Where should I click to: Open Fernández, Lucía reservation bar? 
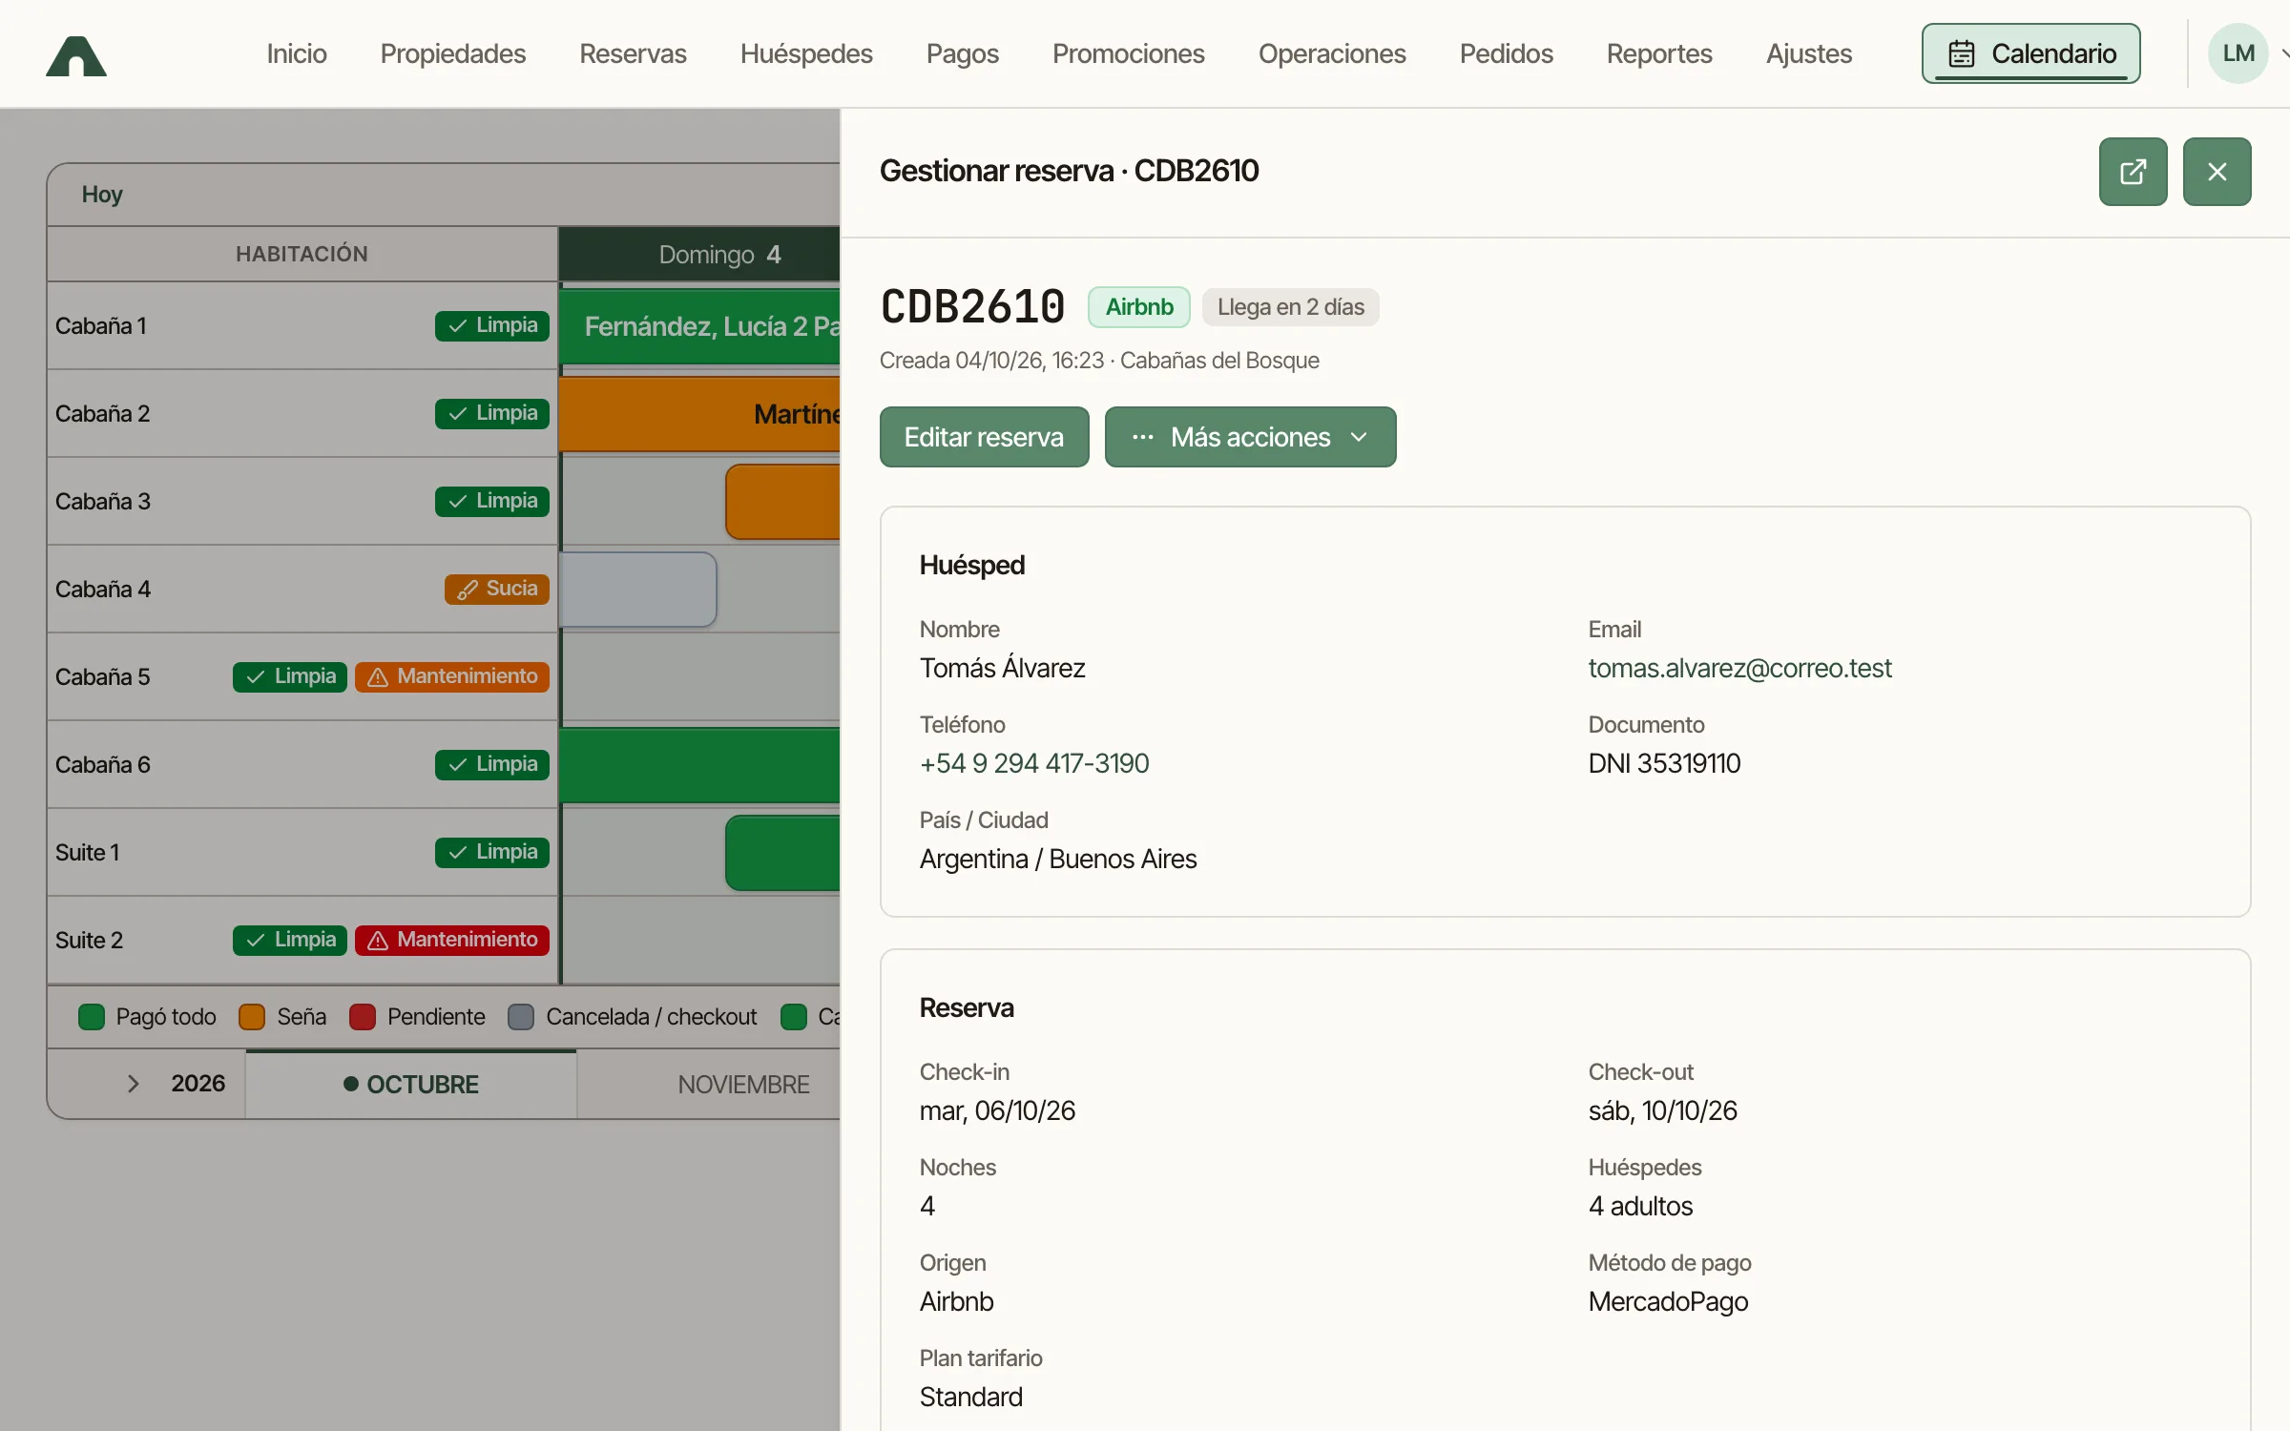point(700,326)
